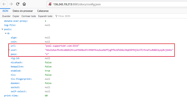Select the rig-id key
Image resolution: width=187 pixels, height=98 pixels.
(x=15, y=58)
